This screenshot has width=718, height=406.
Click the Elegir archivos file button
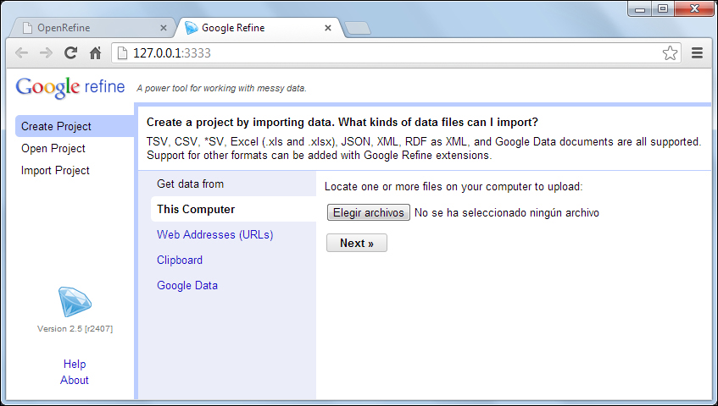368,212
